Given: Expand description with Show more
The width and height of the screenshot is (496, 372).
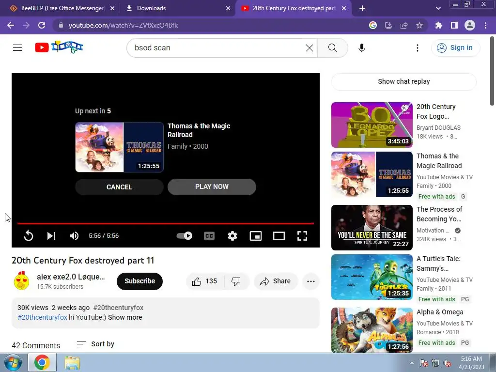Looking at the screenshot, I should click(125, 317).
